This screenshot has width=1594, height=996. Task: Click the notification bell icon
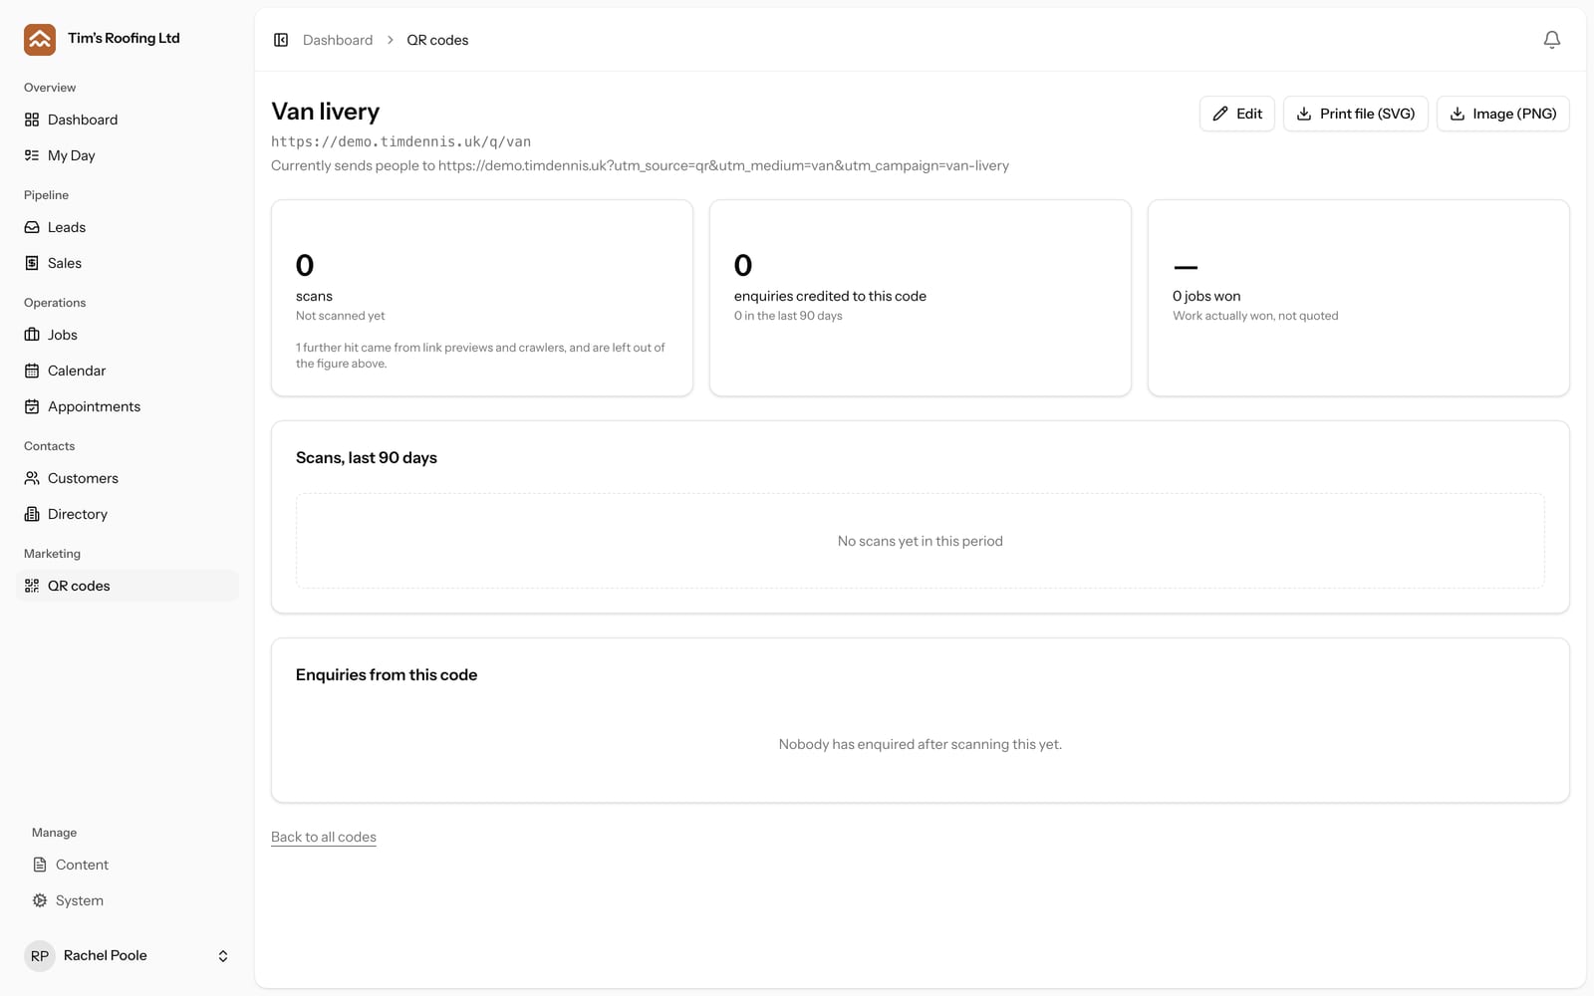click(x=1551, y=40)
